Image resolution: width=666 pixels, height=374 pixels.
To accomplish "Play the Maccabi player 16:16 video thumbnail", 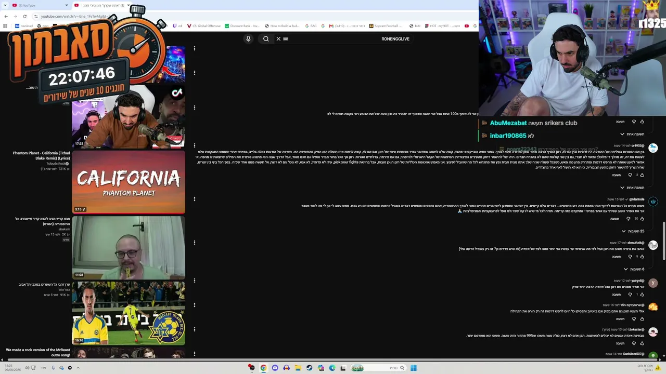I will [x=129, y=313].
